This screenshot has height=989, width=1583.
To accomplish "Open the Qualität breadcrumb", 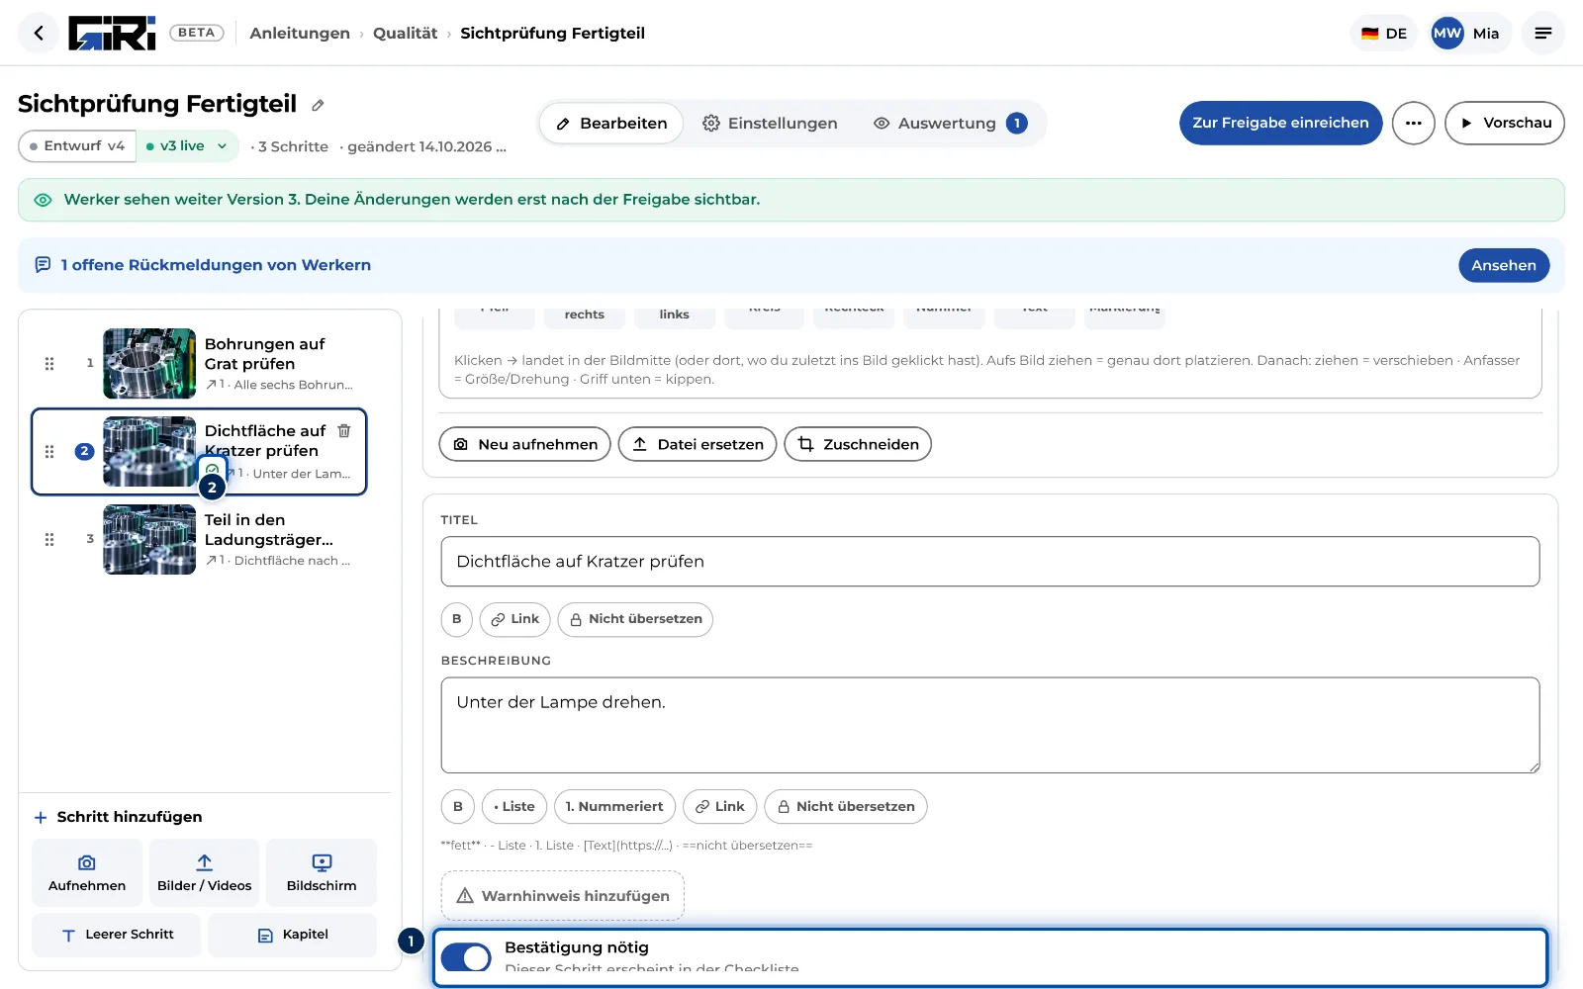I will 405,33.
